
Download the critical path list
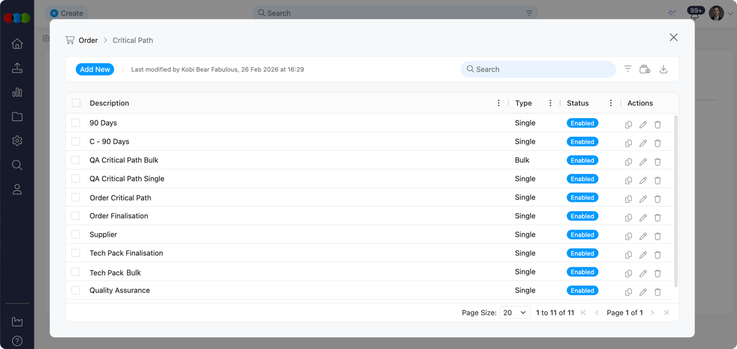point(663,69)
